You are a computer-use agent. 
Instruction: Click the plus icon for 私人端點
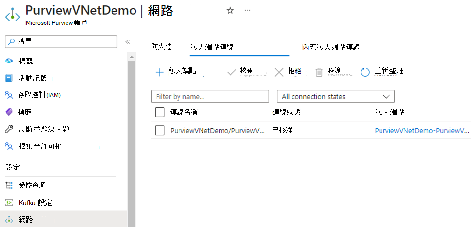coord(159,72)
